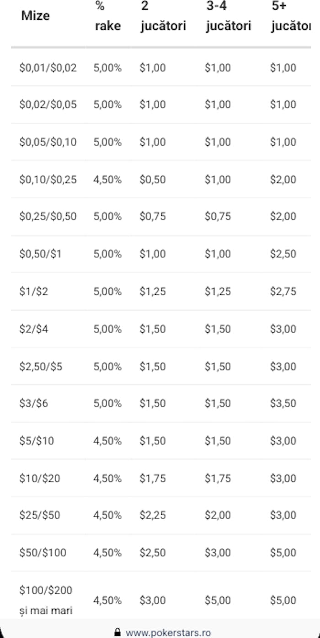Select the $10/$20 stakes cell
Viewport: 320px width, 638px height.
pyautogui.click(x=39, y=478)
